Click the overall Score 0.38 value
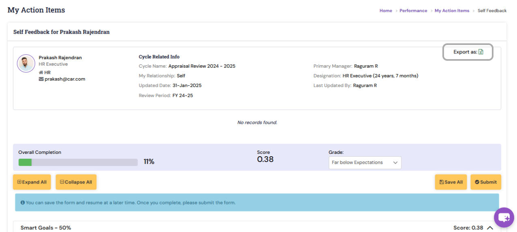Image resolution: width=517 pixels, height=232 pixels. point(265,160)
